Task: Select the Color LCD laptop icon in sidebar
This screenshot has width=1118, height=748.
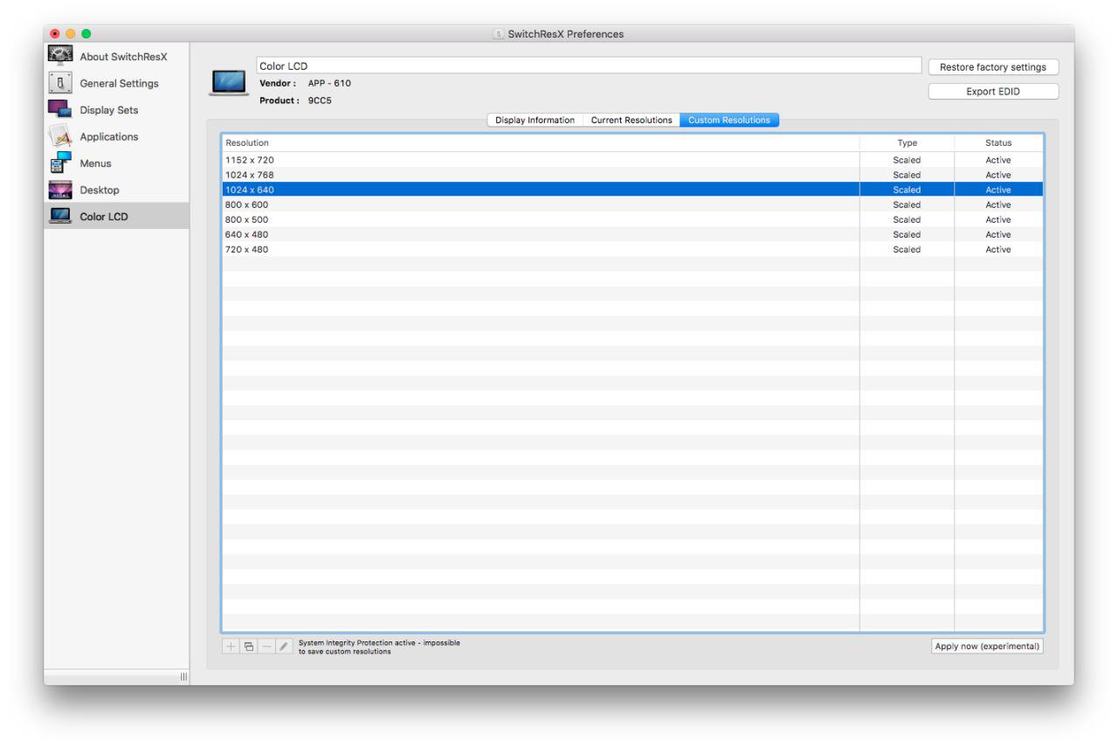Action: [x=59, y=216]
